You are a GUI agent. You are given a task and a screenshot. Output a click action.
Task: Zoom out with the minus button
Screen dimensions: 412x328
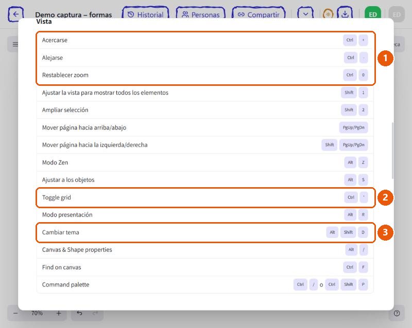click(15, 313)
